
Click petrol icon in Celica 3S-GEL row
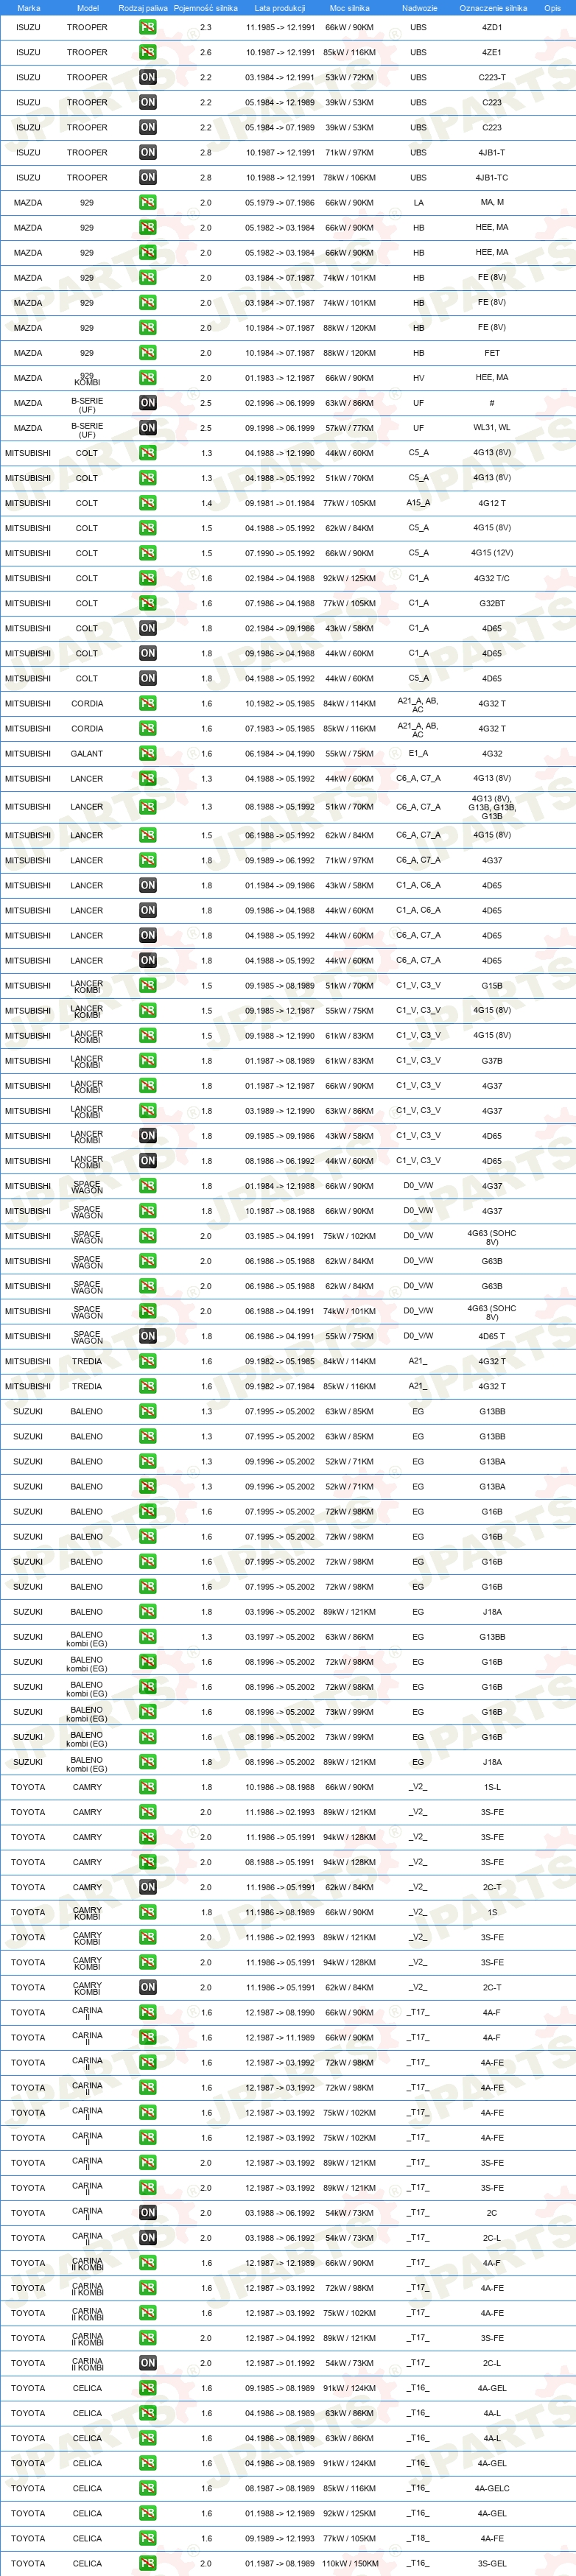tap(148, 2563)
